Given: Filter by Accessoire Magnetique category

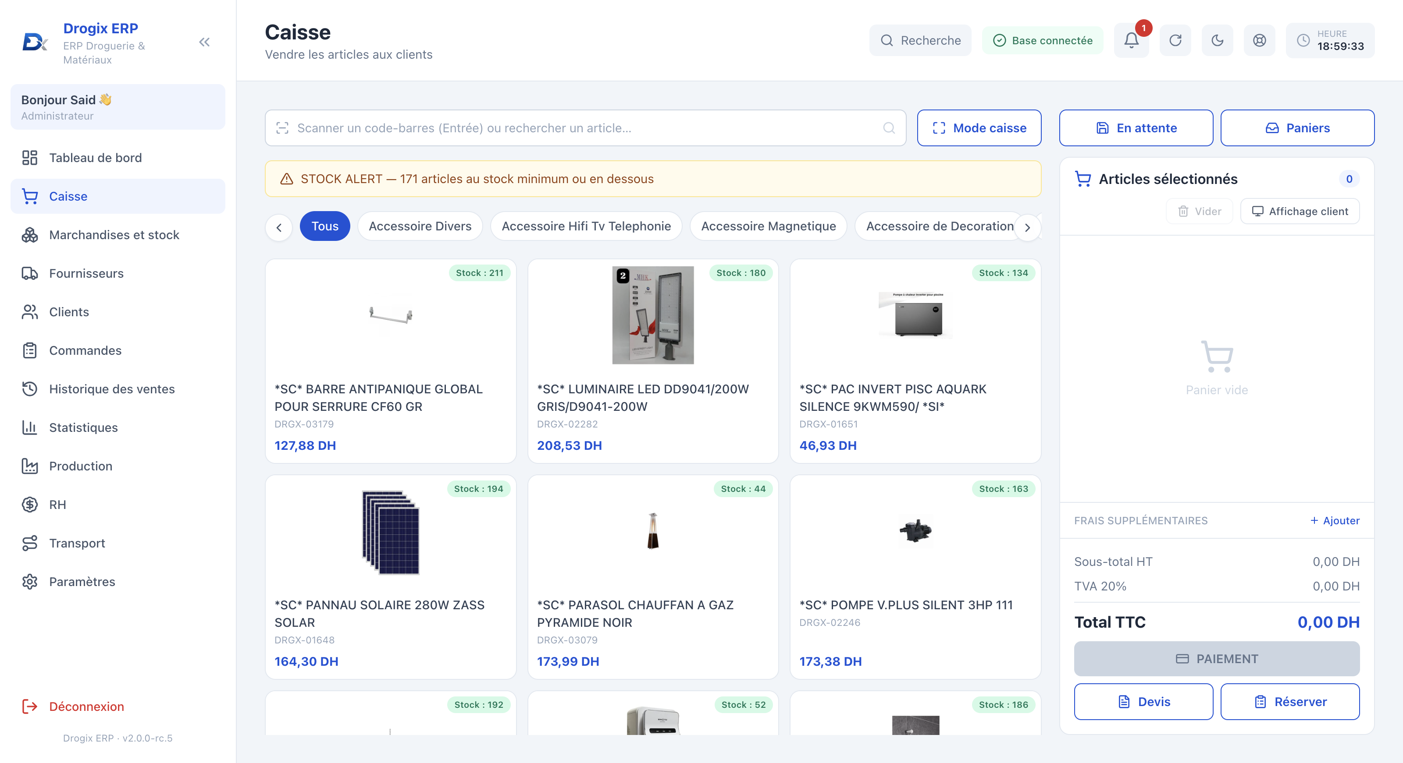Looking at the screenshot, I should pyautogui.click(x=768, y=226).
